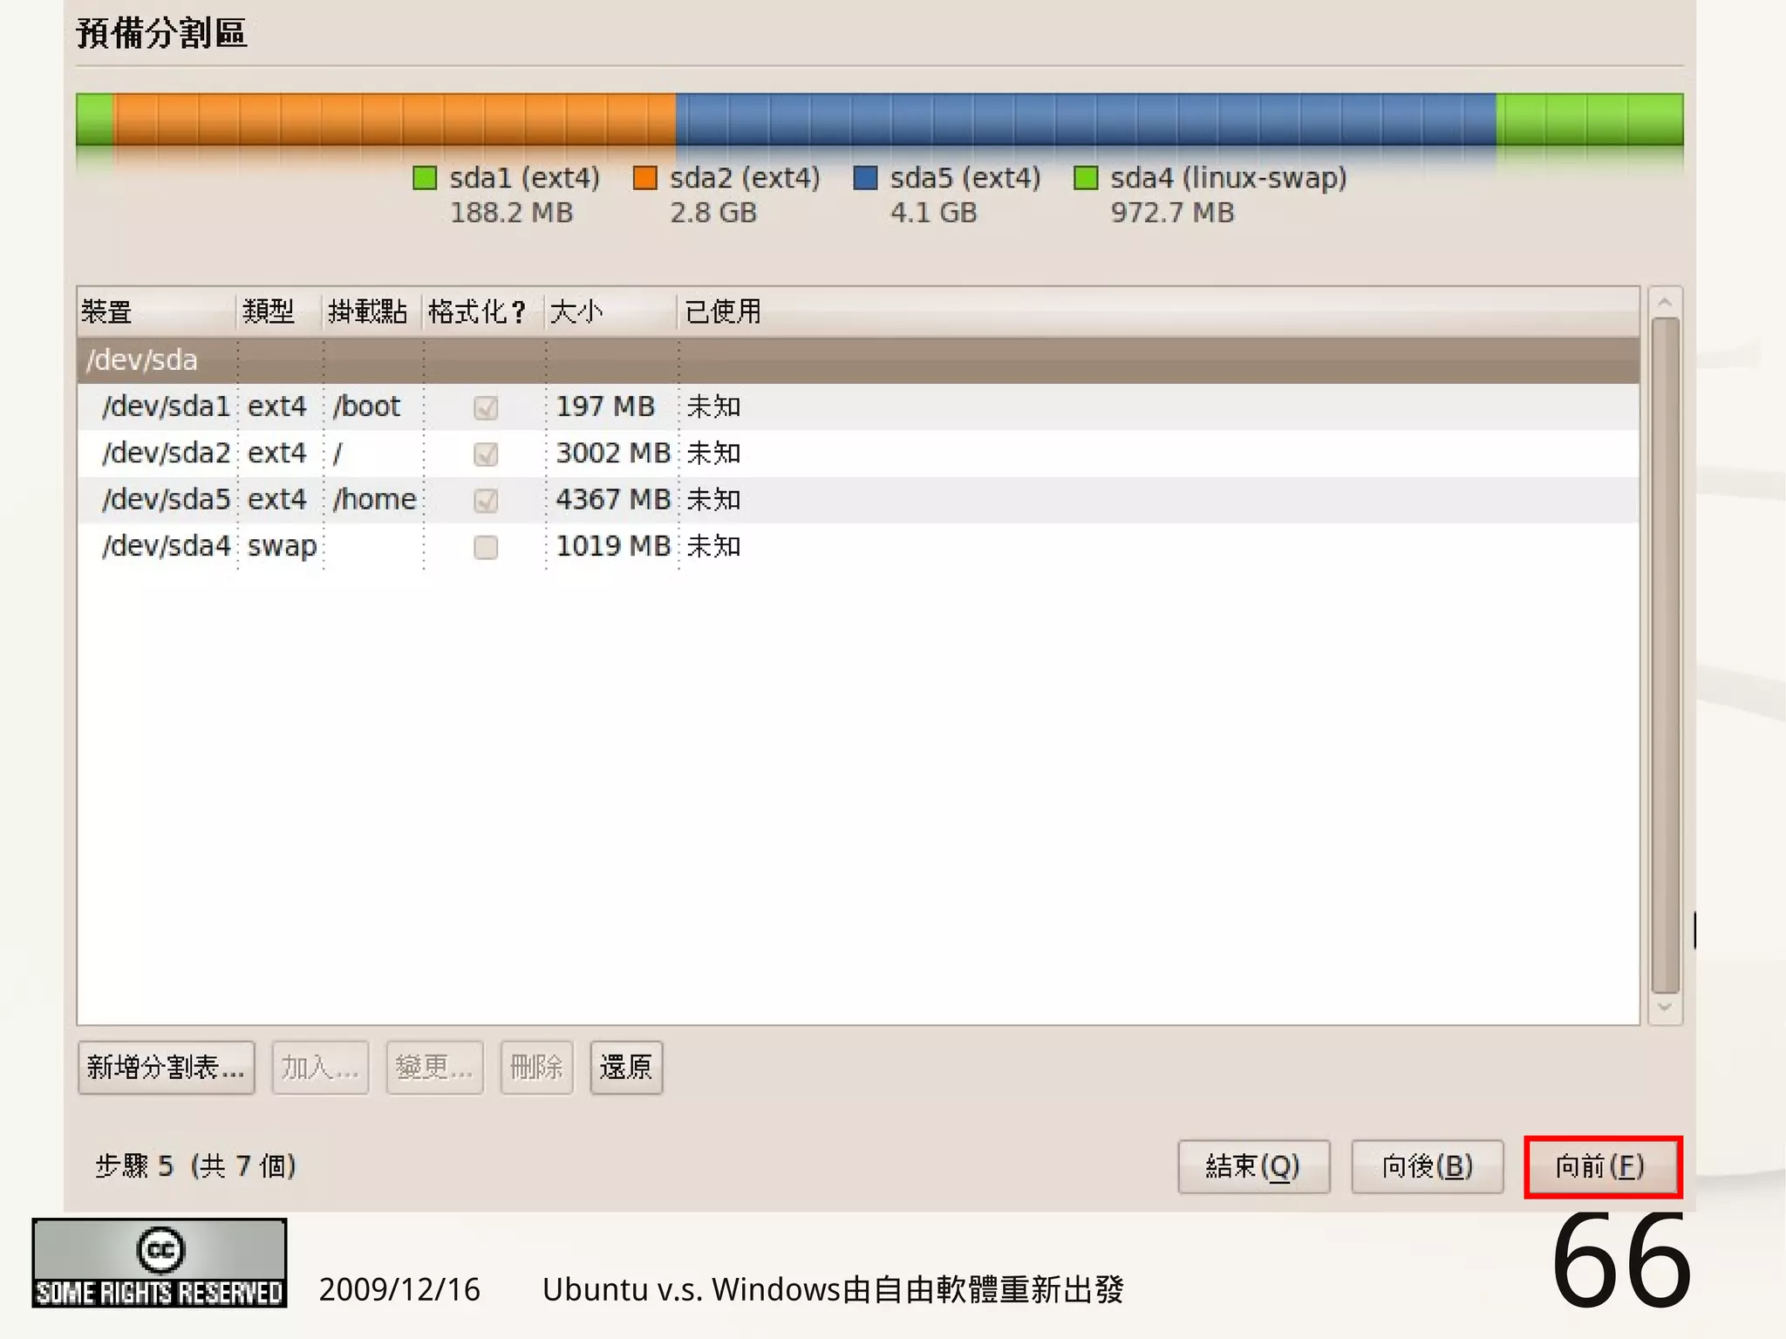Click the orange sda2 segment in partition bar
1786x1339 pixels.
click(394, 120)
